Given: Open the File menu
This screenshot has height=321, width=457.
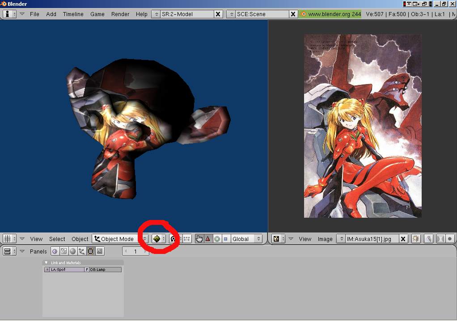Looking at the screenshot, I should coord(34,14).
